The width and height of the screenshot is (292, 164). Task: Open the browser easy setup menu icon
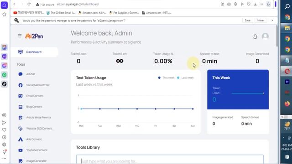pos(261,4)
